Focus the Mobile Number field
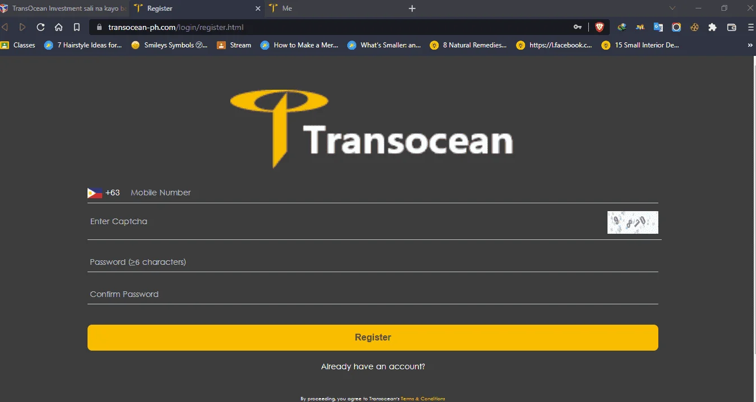 [x=394, y=193]
